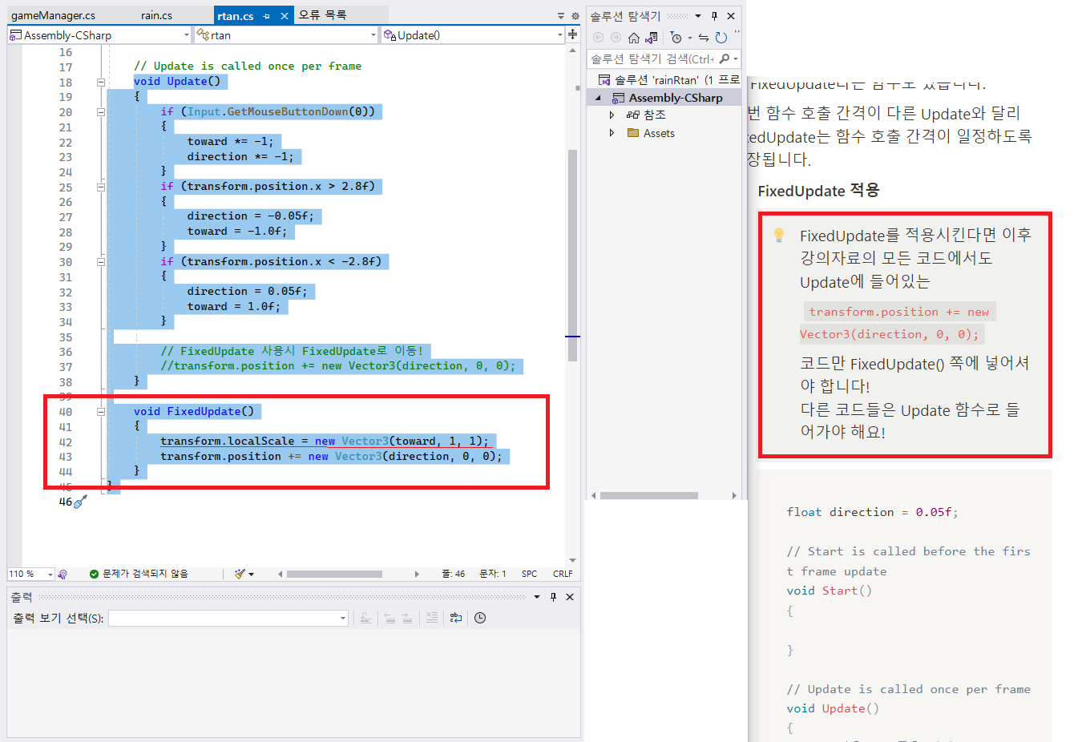Click the clear all output icon
The image size is (1090, 742).
coord(432,618)
